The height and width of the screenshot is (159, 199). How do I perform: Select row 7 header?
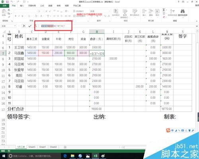pos(3,53)
